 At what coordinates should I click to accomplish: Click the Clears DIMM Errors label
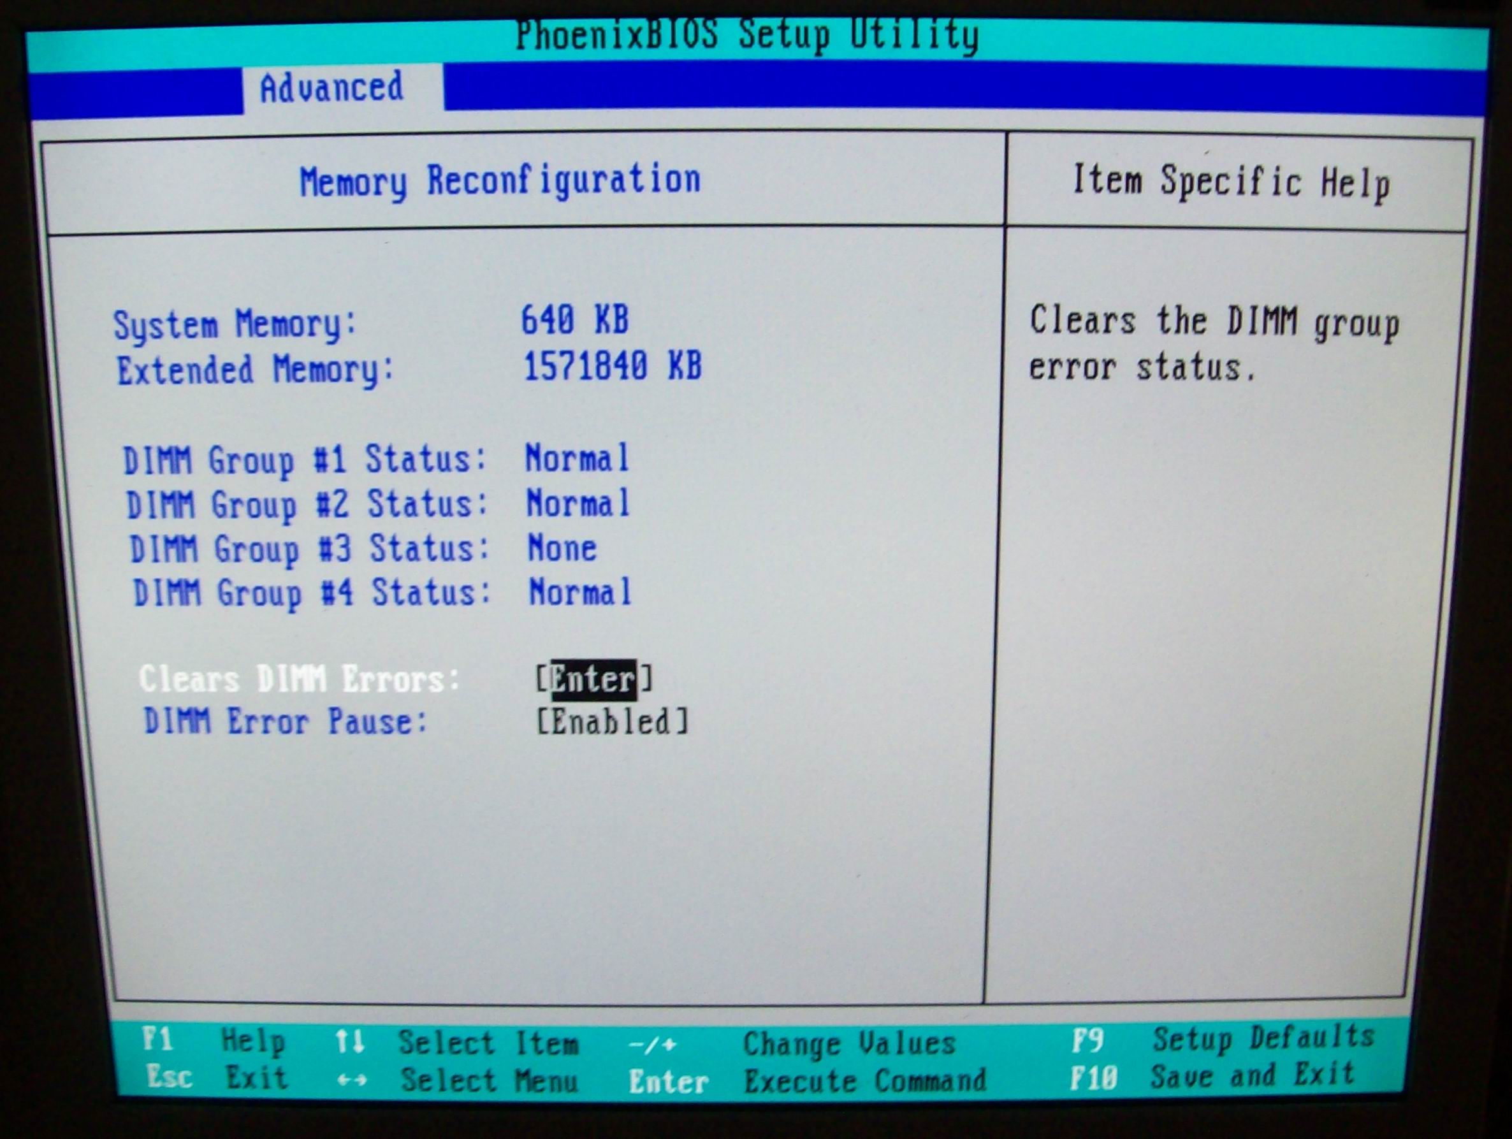300,679
